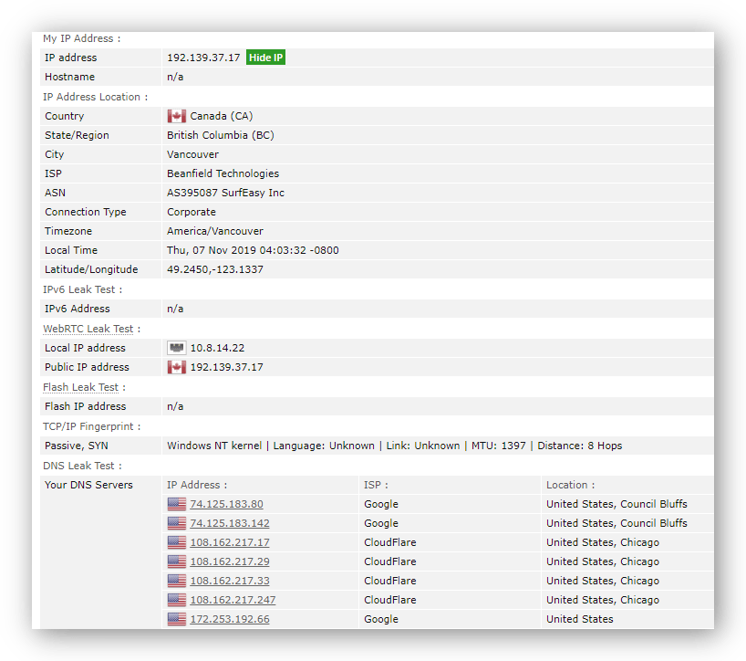The image size is (746, 661).
Task: Click the network card icon beside 10.8.14.22
Action: coord(177,348)
